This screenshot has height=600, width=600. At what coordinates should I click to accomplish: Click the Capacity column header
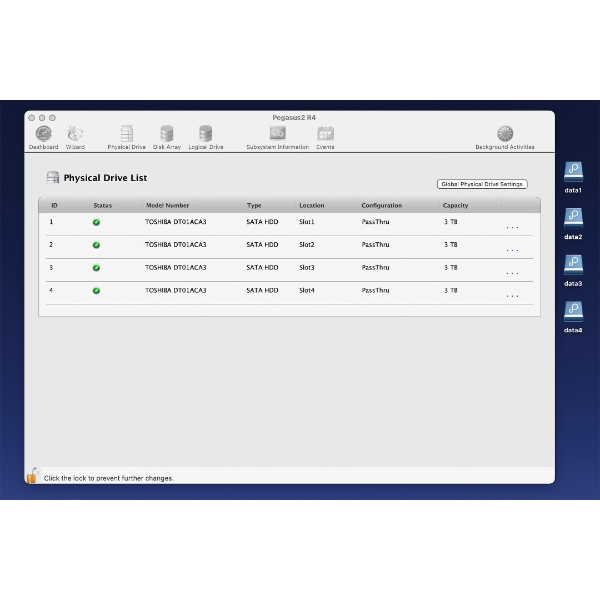456,206
